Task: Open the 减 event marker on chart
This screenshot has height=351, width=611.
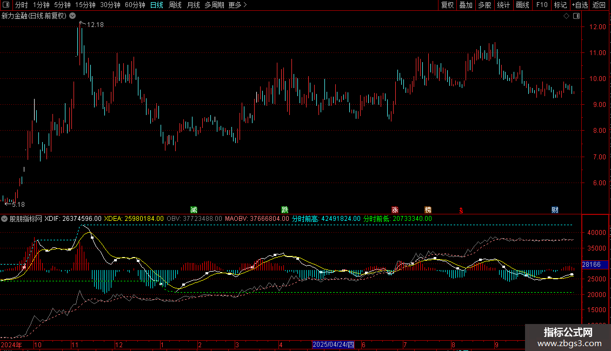Action: [x=194, y=210]
